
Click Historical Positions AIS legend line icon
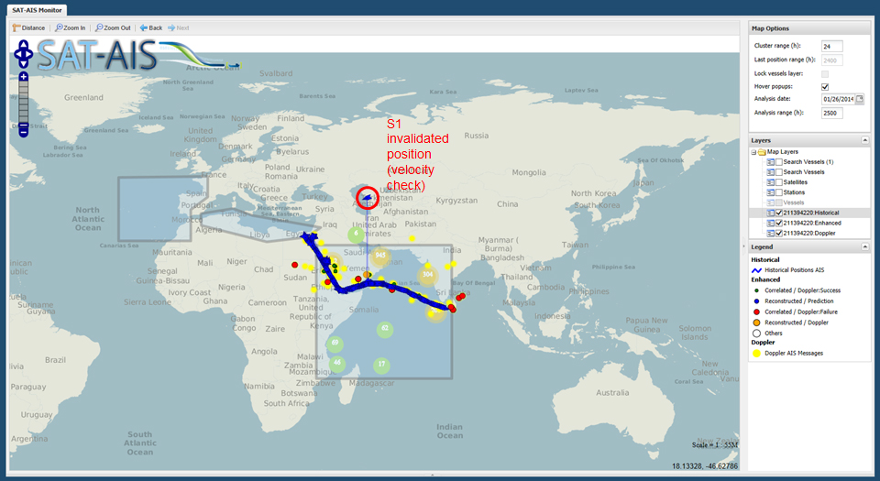tap(756, 270)
